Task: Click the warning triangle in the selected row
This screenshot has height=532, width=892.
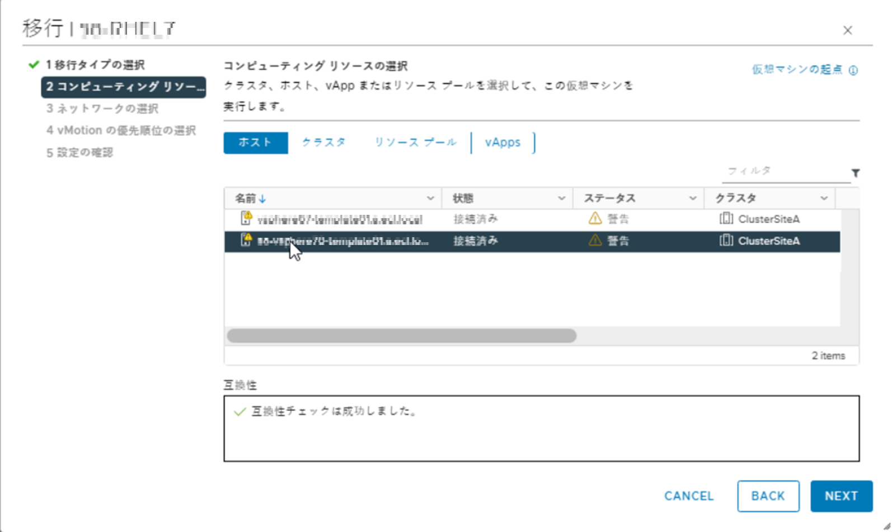Action: pyautogui.click(x=595, y=241)
